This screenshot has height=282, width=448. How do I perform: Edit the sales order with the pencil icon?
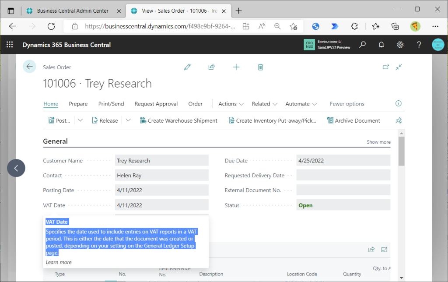[x=187, y=67]
